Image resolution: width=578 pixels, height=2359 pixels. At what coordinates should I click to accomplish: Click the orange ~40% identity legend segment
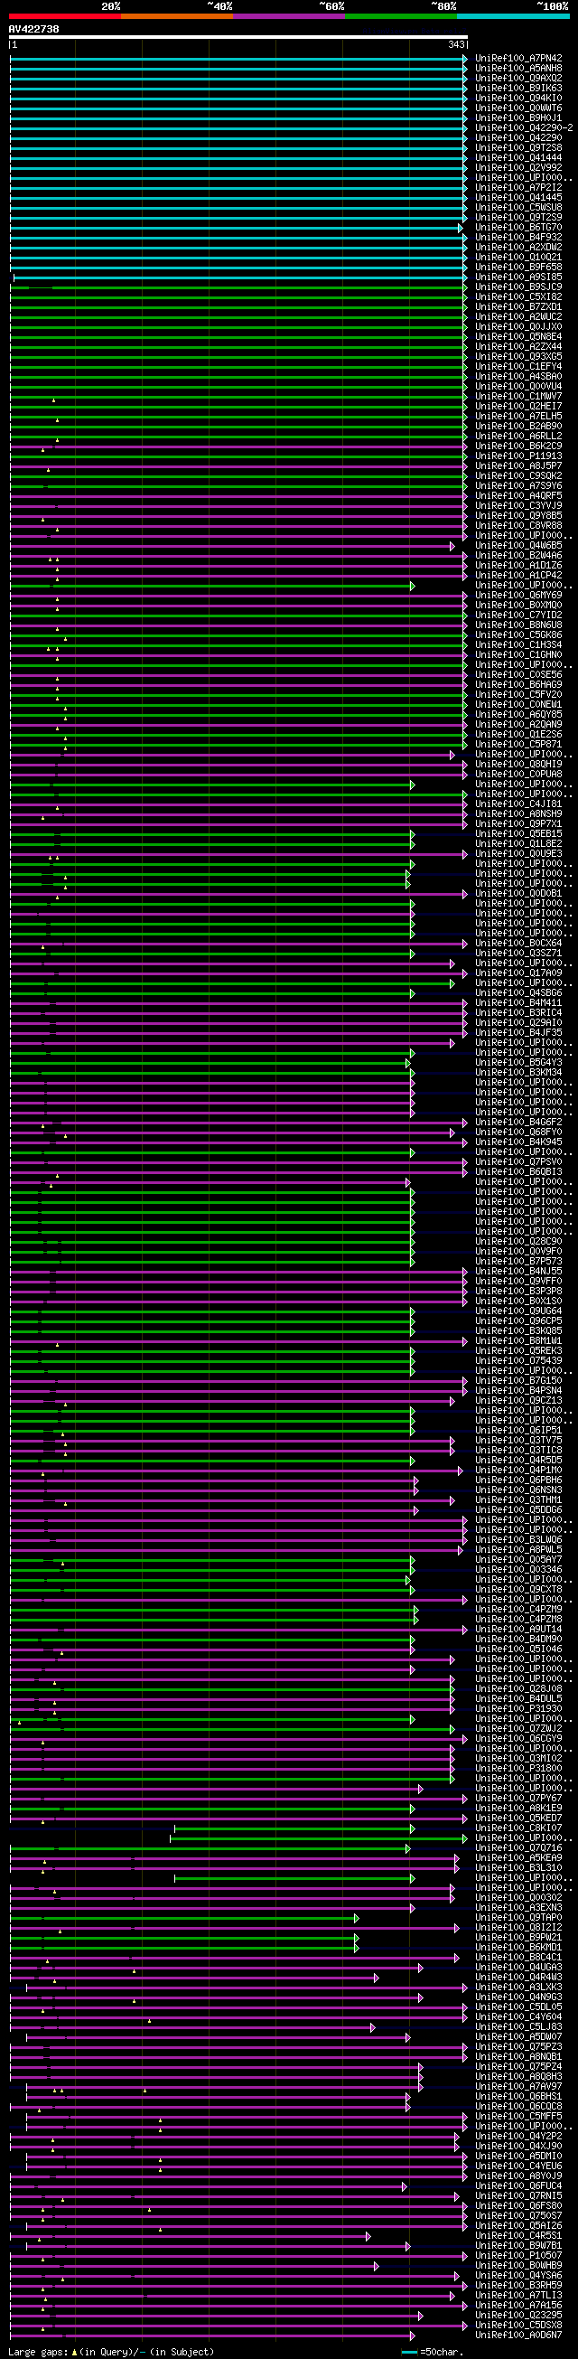point(176,16)
